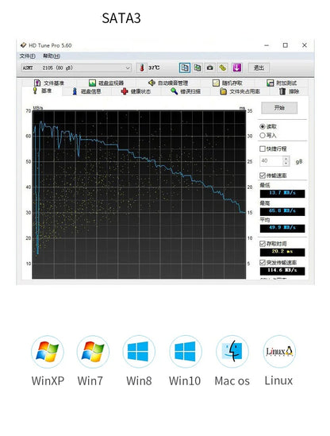Open the 随机存取 tab
This screenshot has width=330, height=436.
228,83
